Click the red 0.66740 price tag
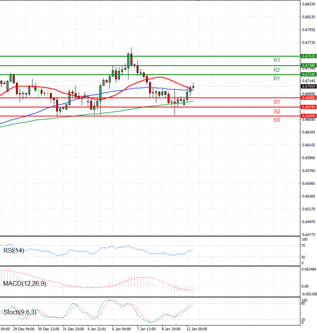Viewport: 317px width, 333px height. (309, 107)
